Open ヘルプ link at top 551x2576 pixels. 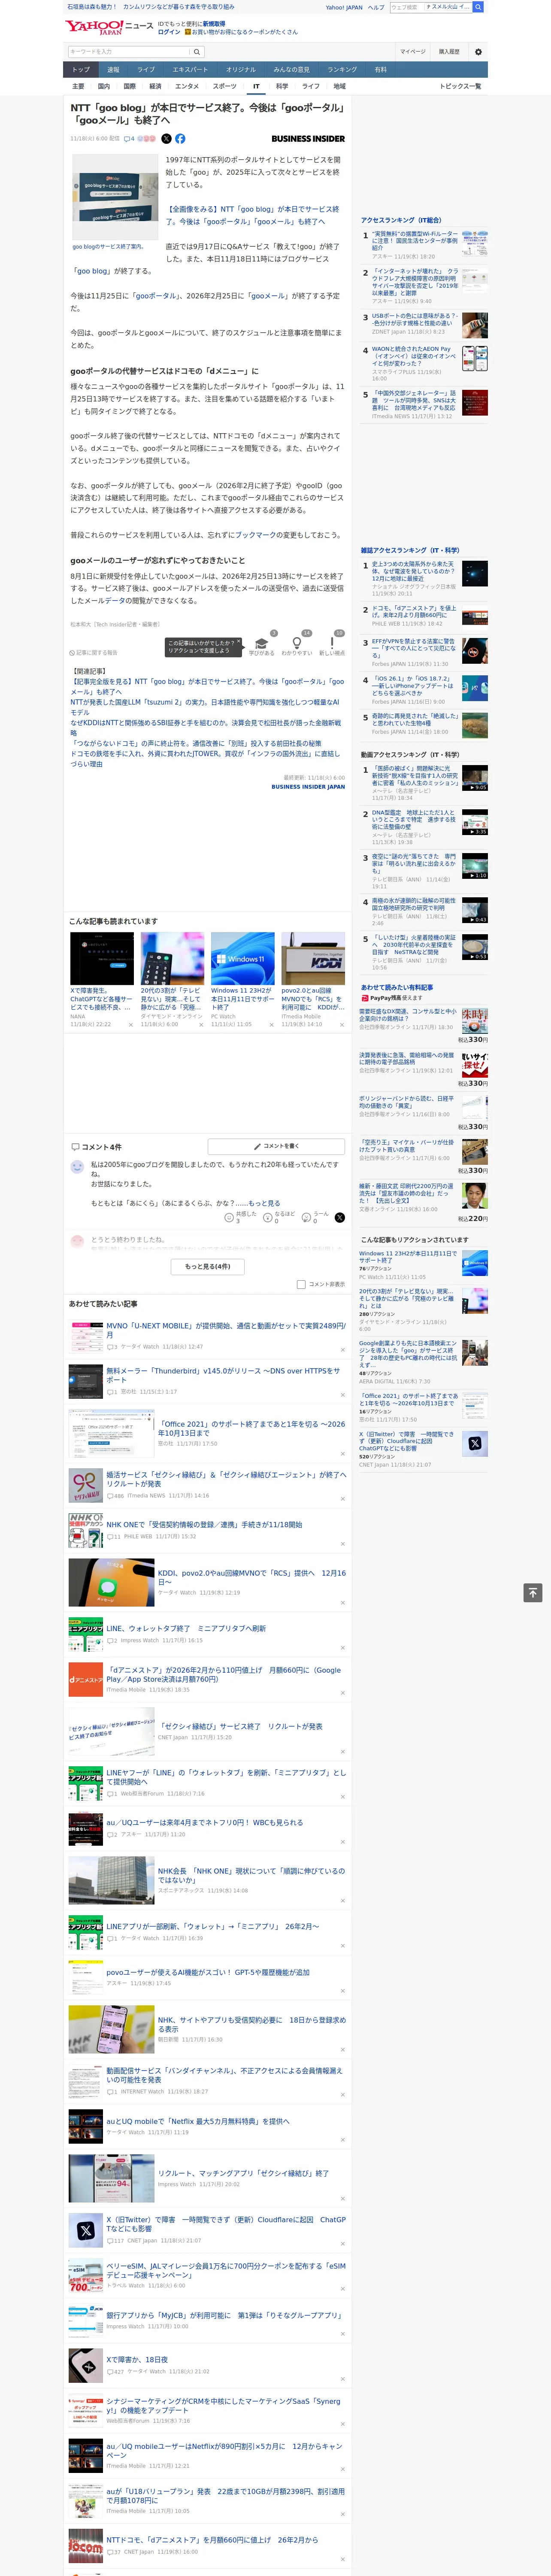(376, 7)
